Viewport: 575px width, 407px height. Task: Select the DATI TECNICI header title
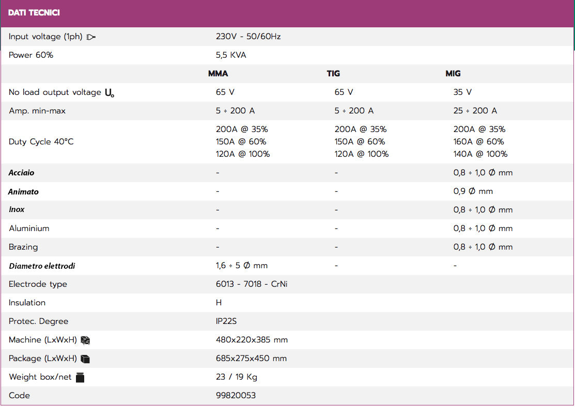34,12
